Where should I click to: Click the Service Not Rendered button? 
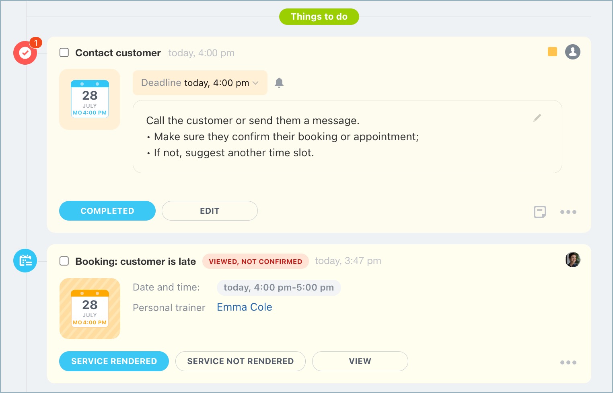240,361
